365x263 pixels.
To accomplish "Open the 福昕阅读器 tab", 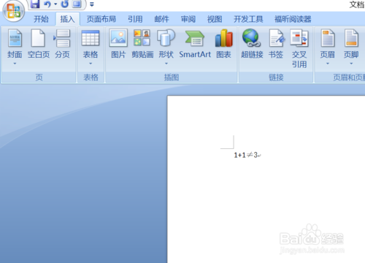I will coord(293,19).
